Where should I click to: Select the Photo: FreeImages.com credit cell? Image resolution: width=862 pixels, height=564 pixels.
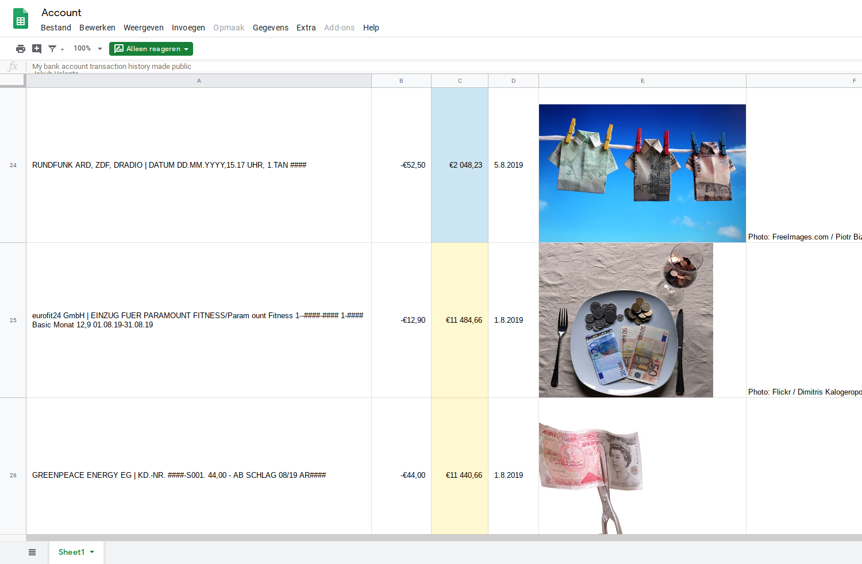point(804,165)
